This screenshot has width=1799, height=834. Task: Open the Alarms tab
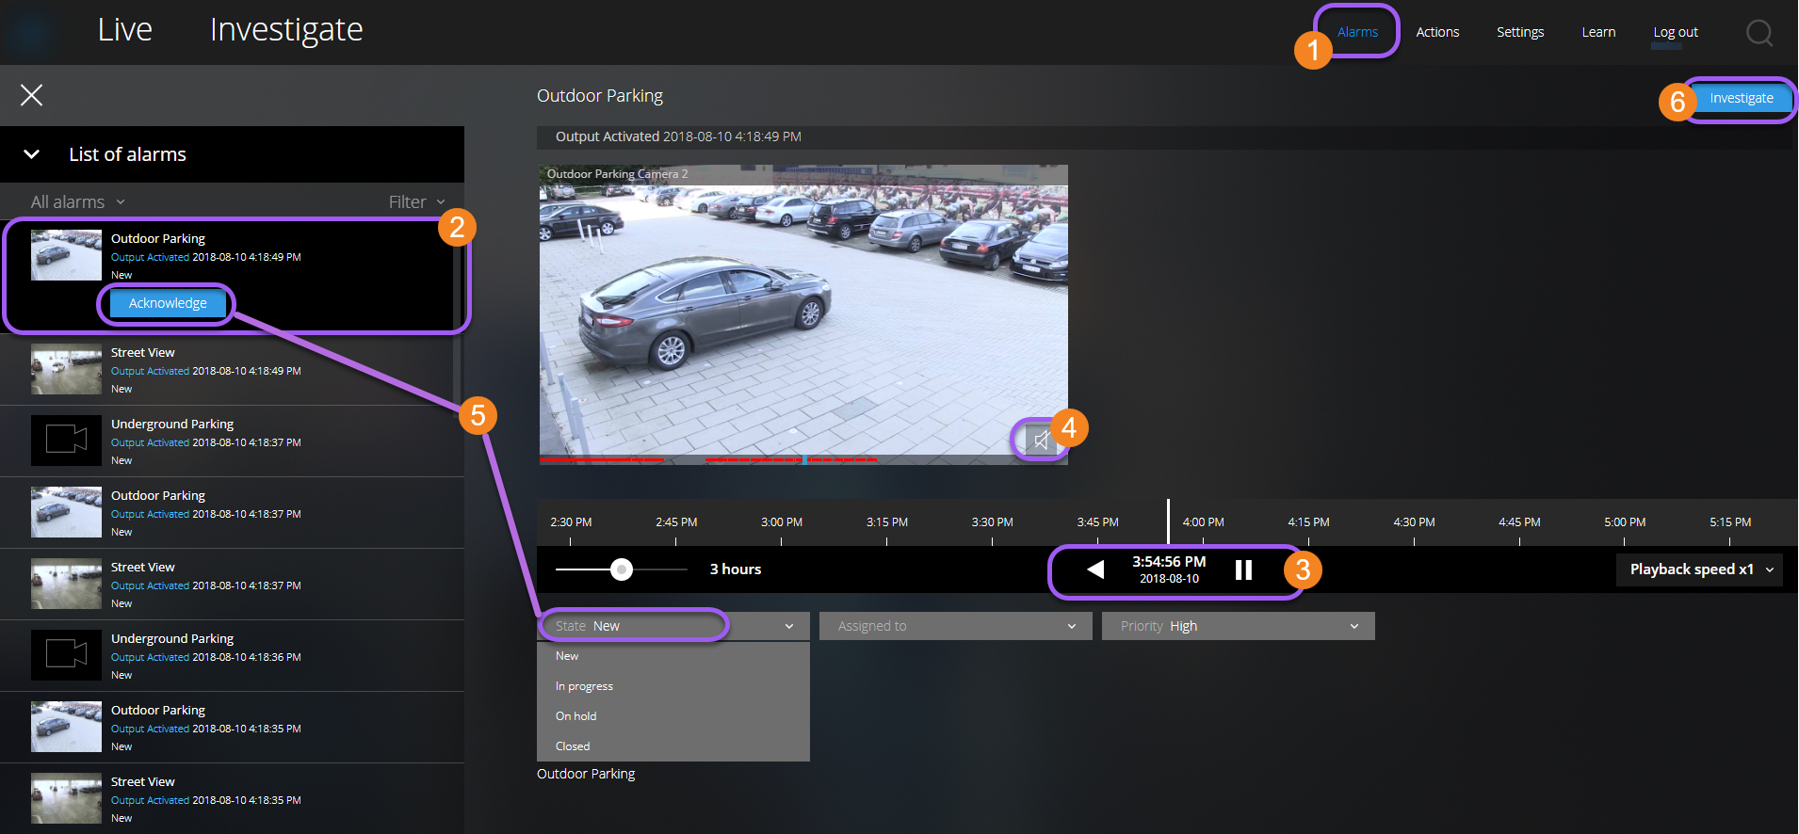(1357, 32)
